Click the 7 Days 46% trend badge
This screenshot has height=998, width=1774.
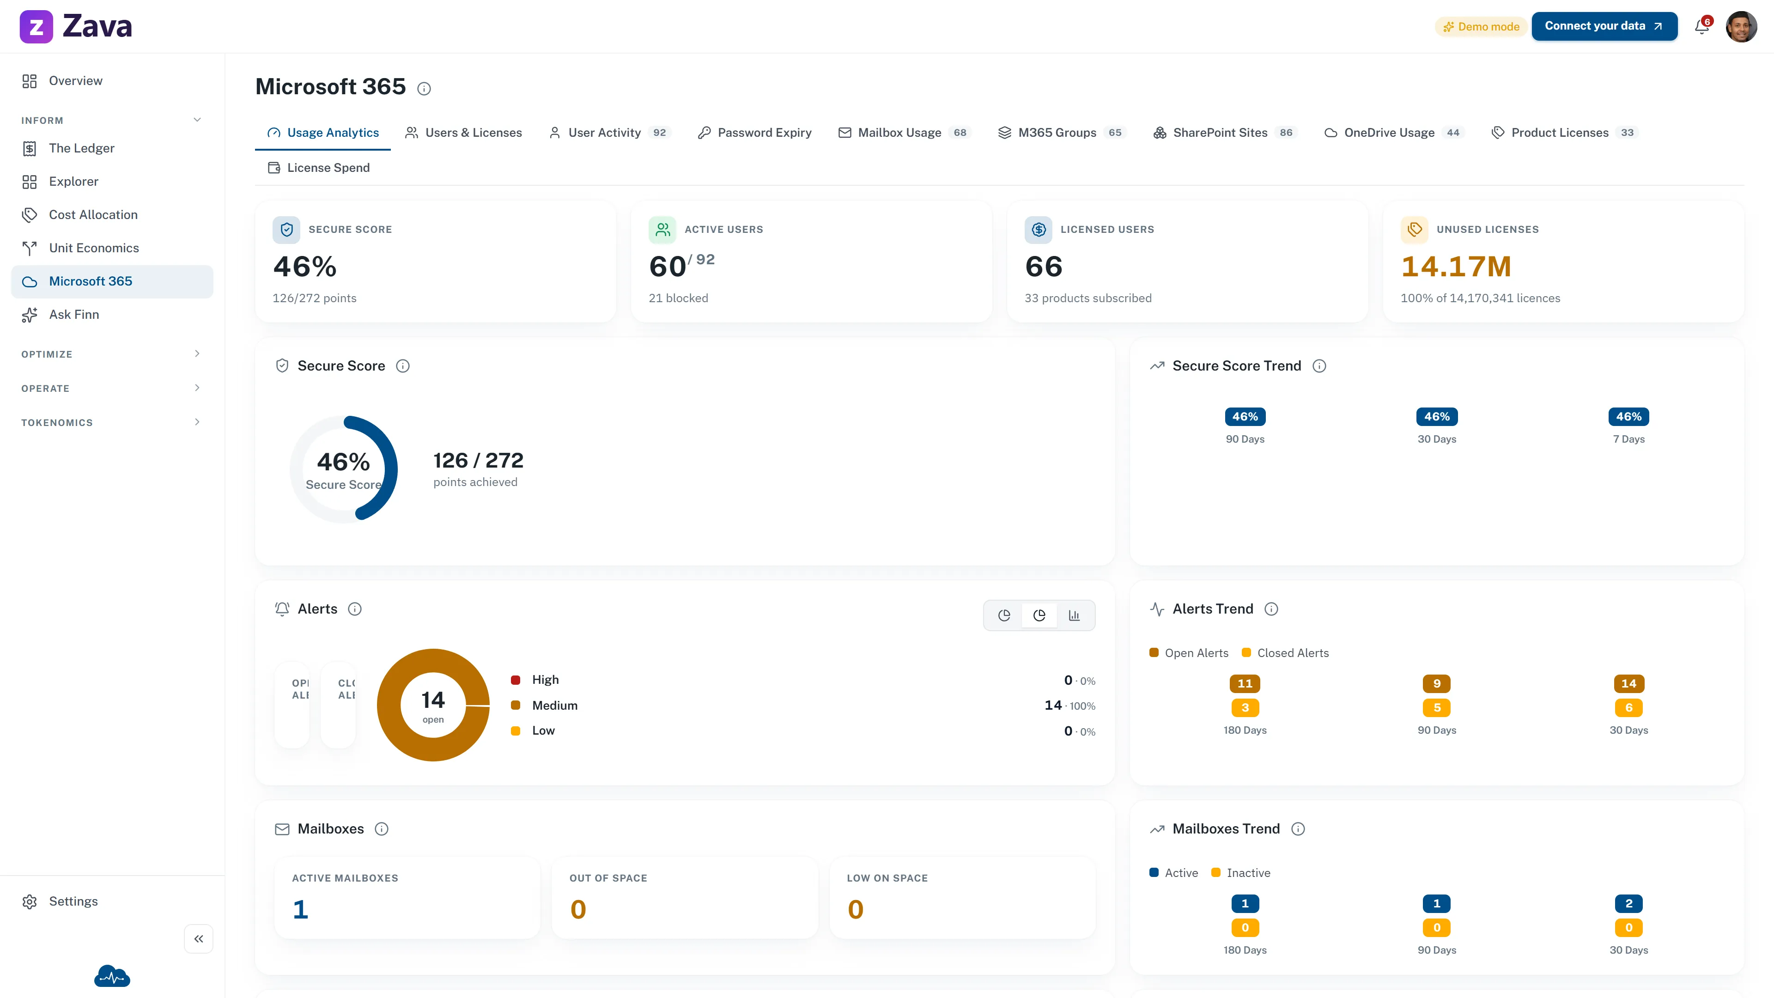coord(1628,417)
